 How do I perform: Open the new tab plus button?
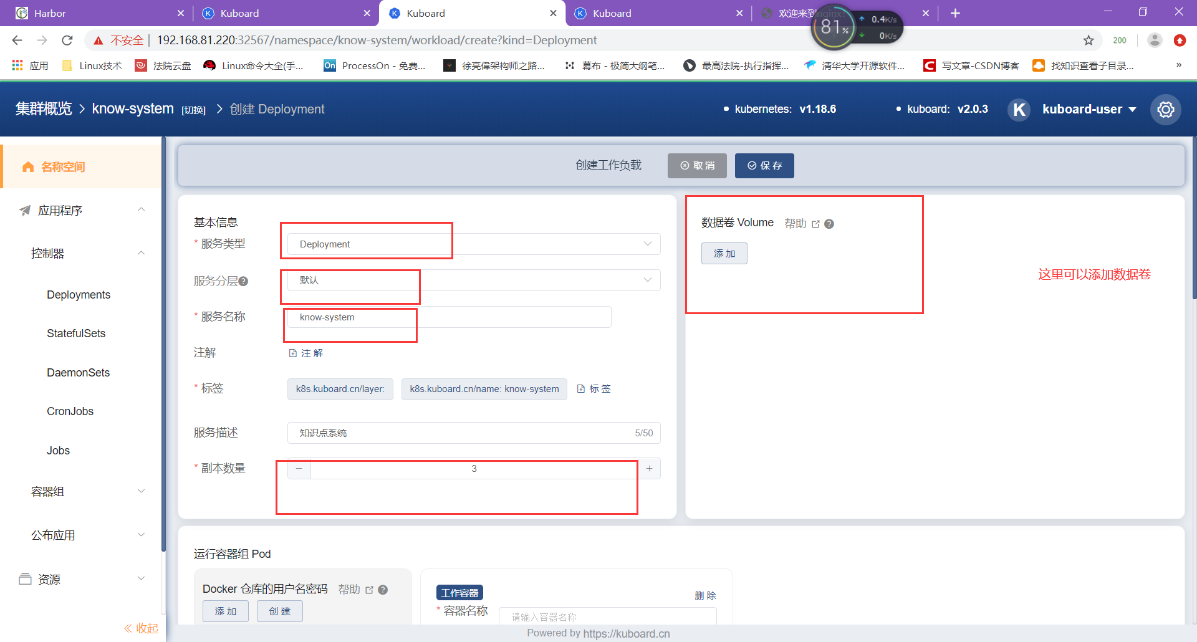point(955,13)
